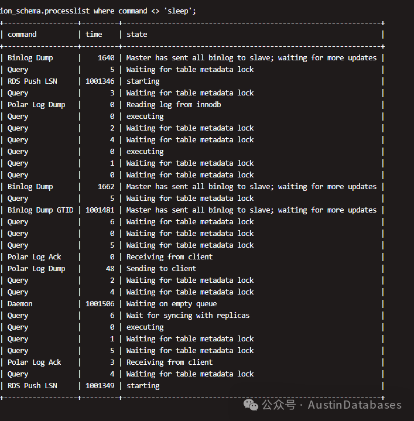
Task: Click the 'time' column header
Action: [94, 35]
